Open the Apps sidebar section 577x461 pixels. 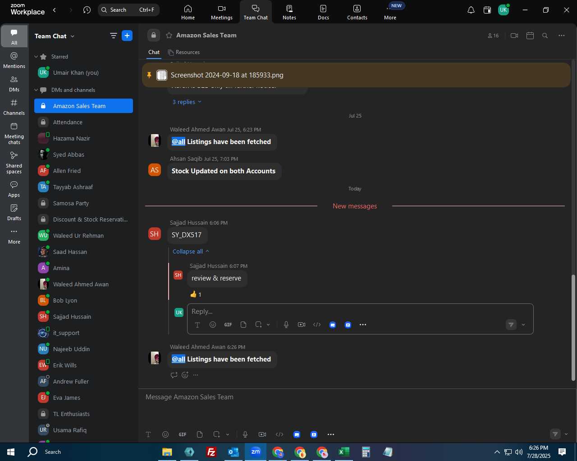pos(14,189)
